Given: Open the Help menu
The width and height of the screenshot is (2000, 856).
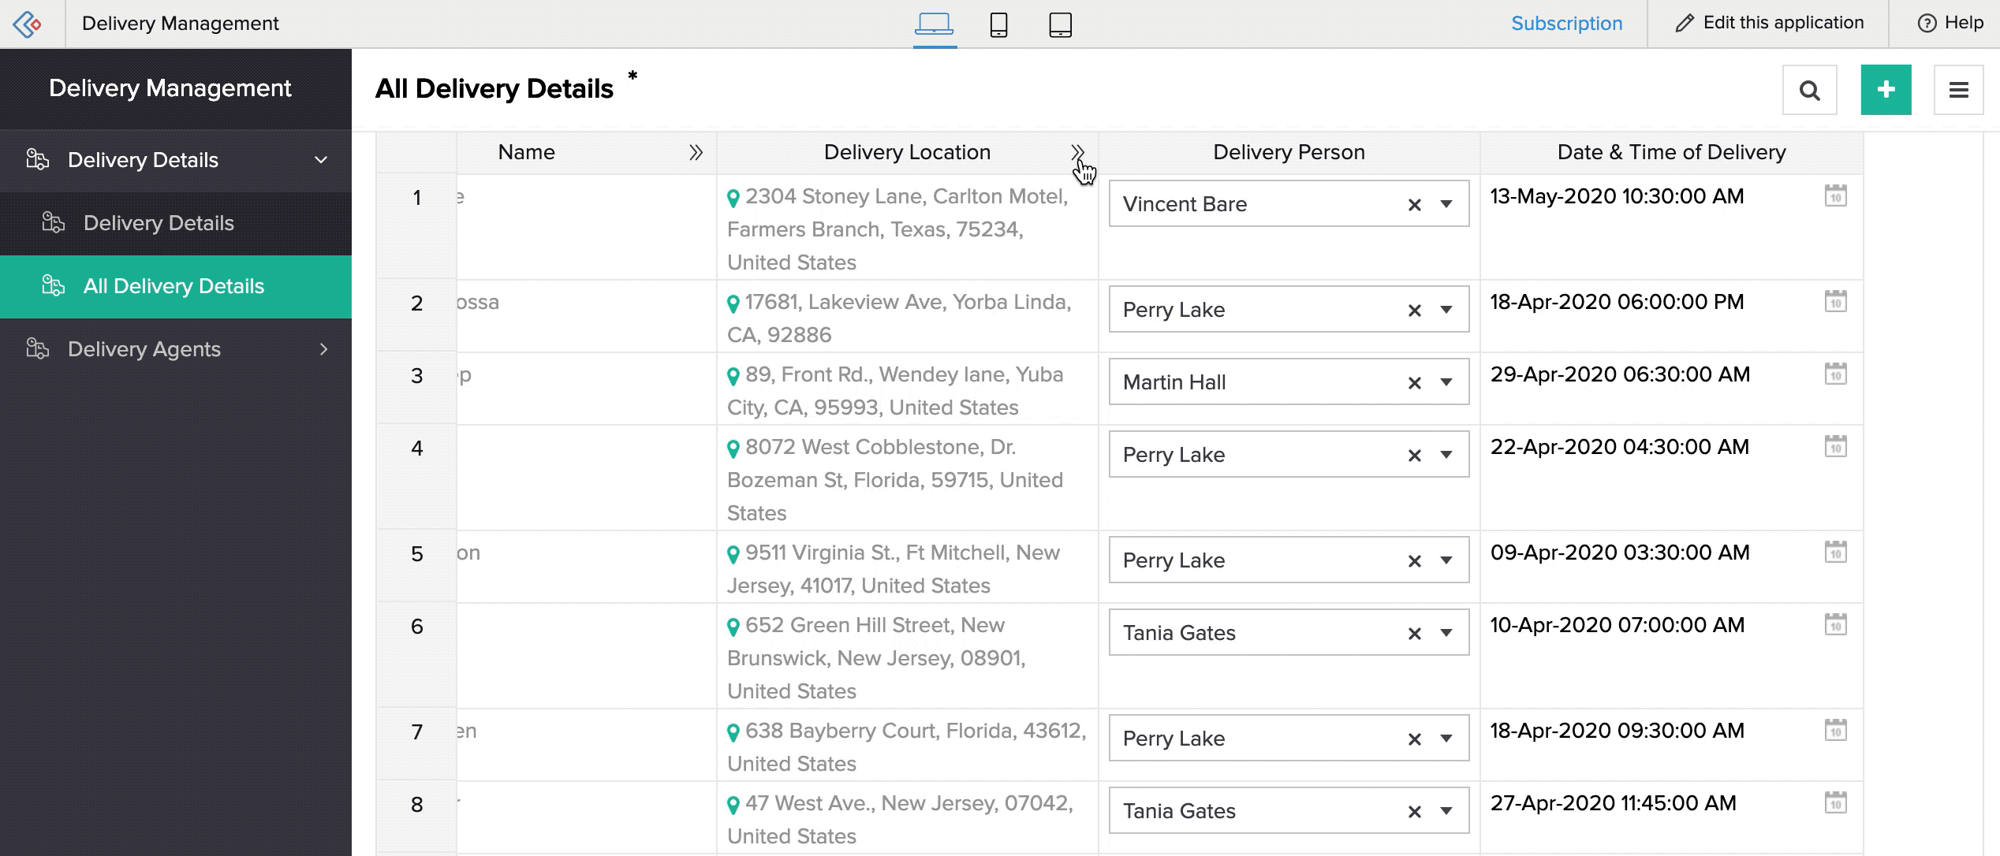Looking at the screenshot, I should pos(1950,23).
